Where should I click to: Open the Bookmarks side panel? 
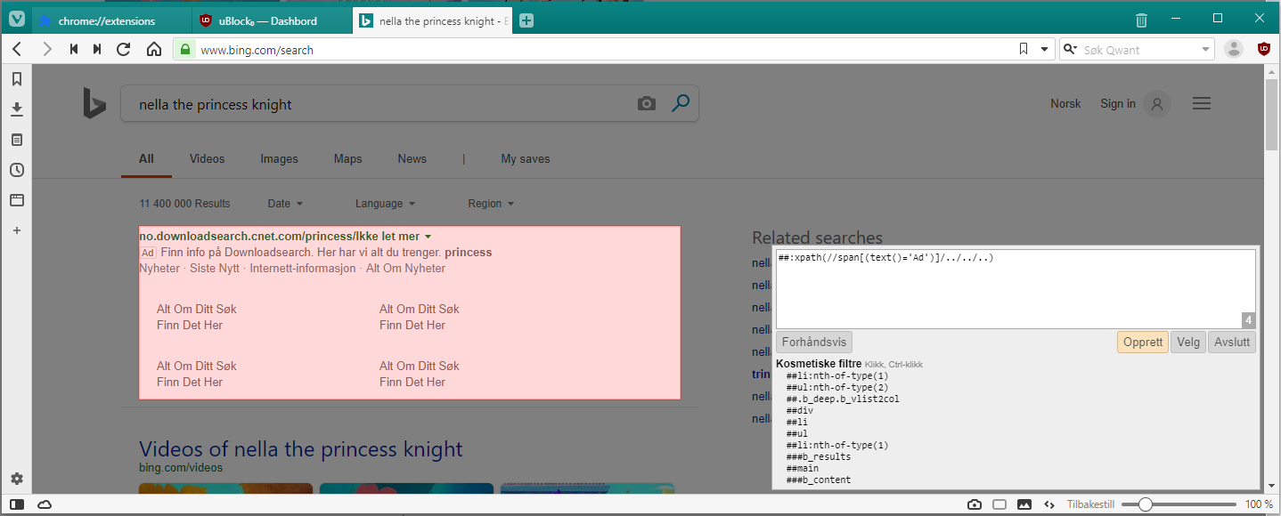click(x=16, y=79)
